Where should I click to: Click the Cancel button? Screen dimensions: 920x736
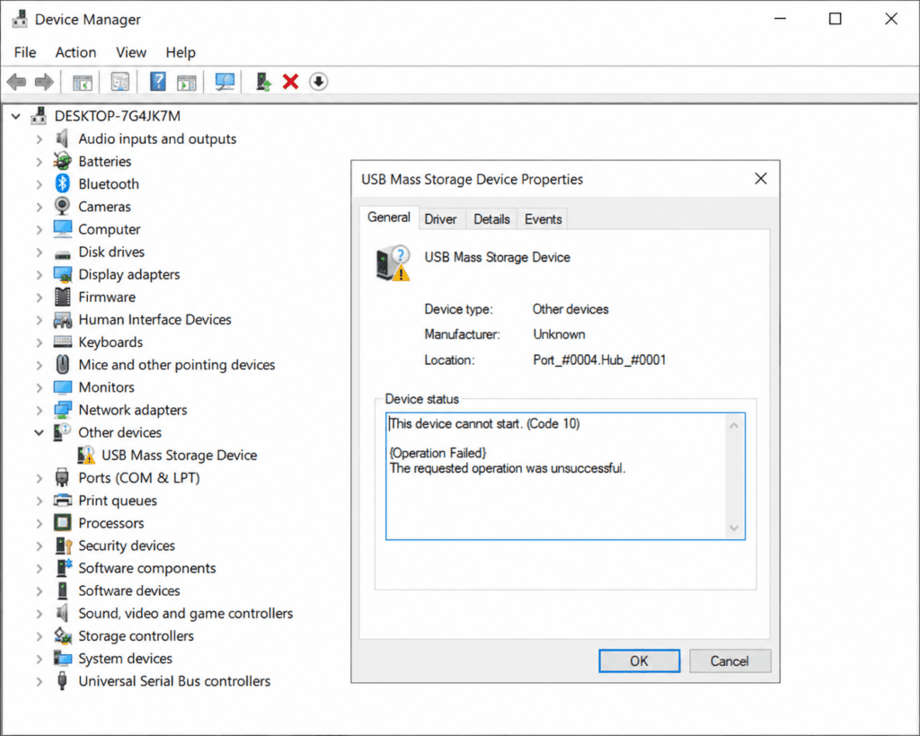point(730,661)
